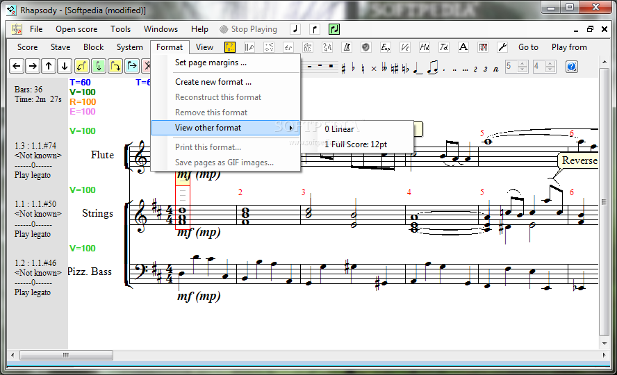The image size is (617, 375).
Task: Select the double-sharp x symbol
Action: tap(374, 69)
